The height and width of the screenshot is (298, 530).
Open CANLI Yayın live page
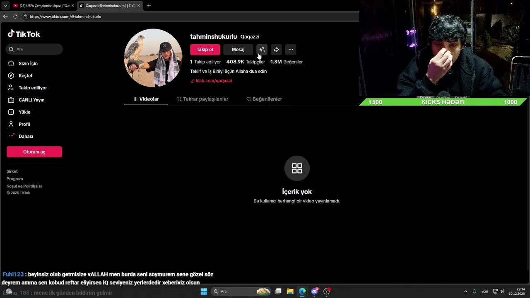tap(31, 100)
